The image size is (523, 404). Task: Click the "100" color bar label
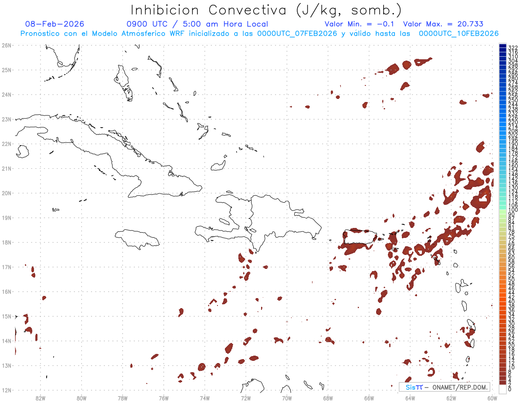pos(513,210)
